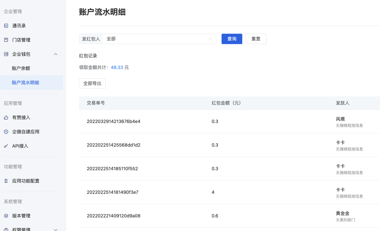Open the 发红包人 dropdown

click(x=159, y=39)
